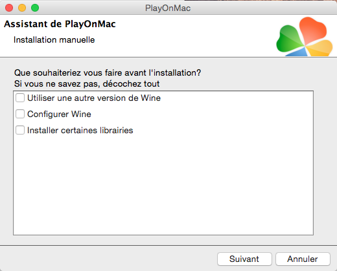
Task: Select the 'Installer certaines librairies' label text
Action: 80,131
